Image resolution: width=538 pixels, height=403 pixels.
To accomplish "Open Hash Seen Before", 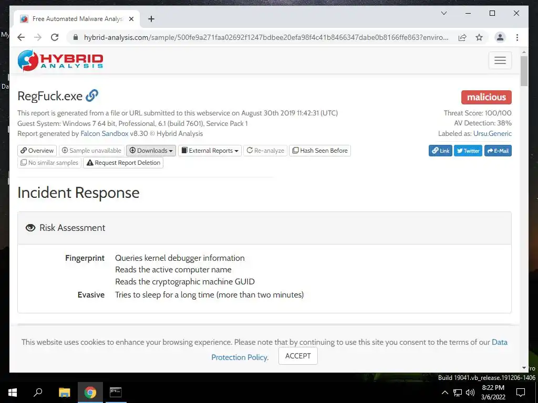I will tap(320, 151).
